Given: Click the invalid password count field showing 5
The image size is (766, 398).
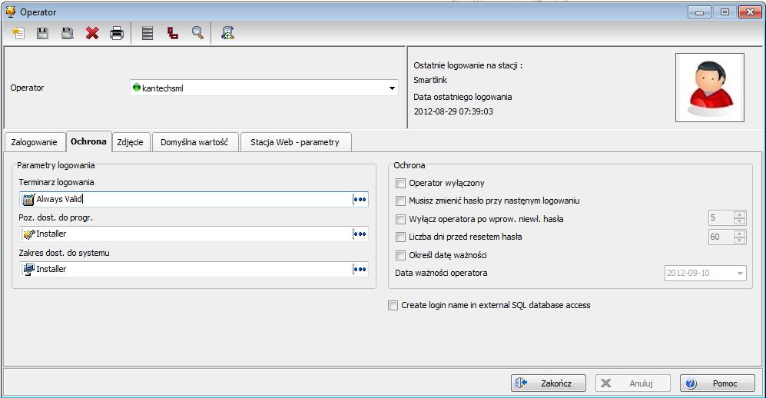Looking at the screenshot, I should click(721, 217).
